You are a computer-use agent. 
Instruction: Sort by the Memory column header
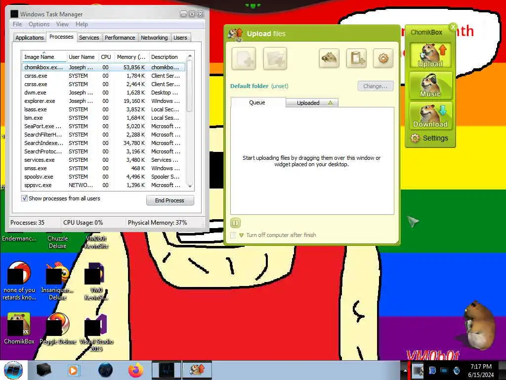coord(131,57)
